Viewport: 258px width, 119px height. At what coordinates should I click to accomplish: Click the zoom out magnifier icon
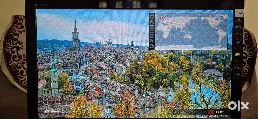(152, 22)
